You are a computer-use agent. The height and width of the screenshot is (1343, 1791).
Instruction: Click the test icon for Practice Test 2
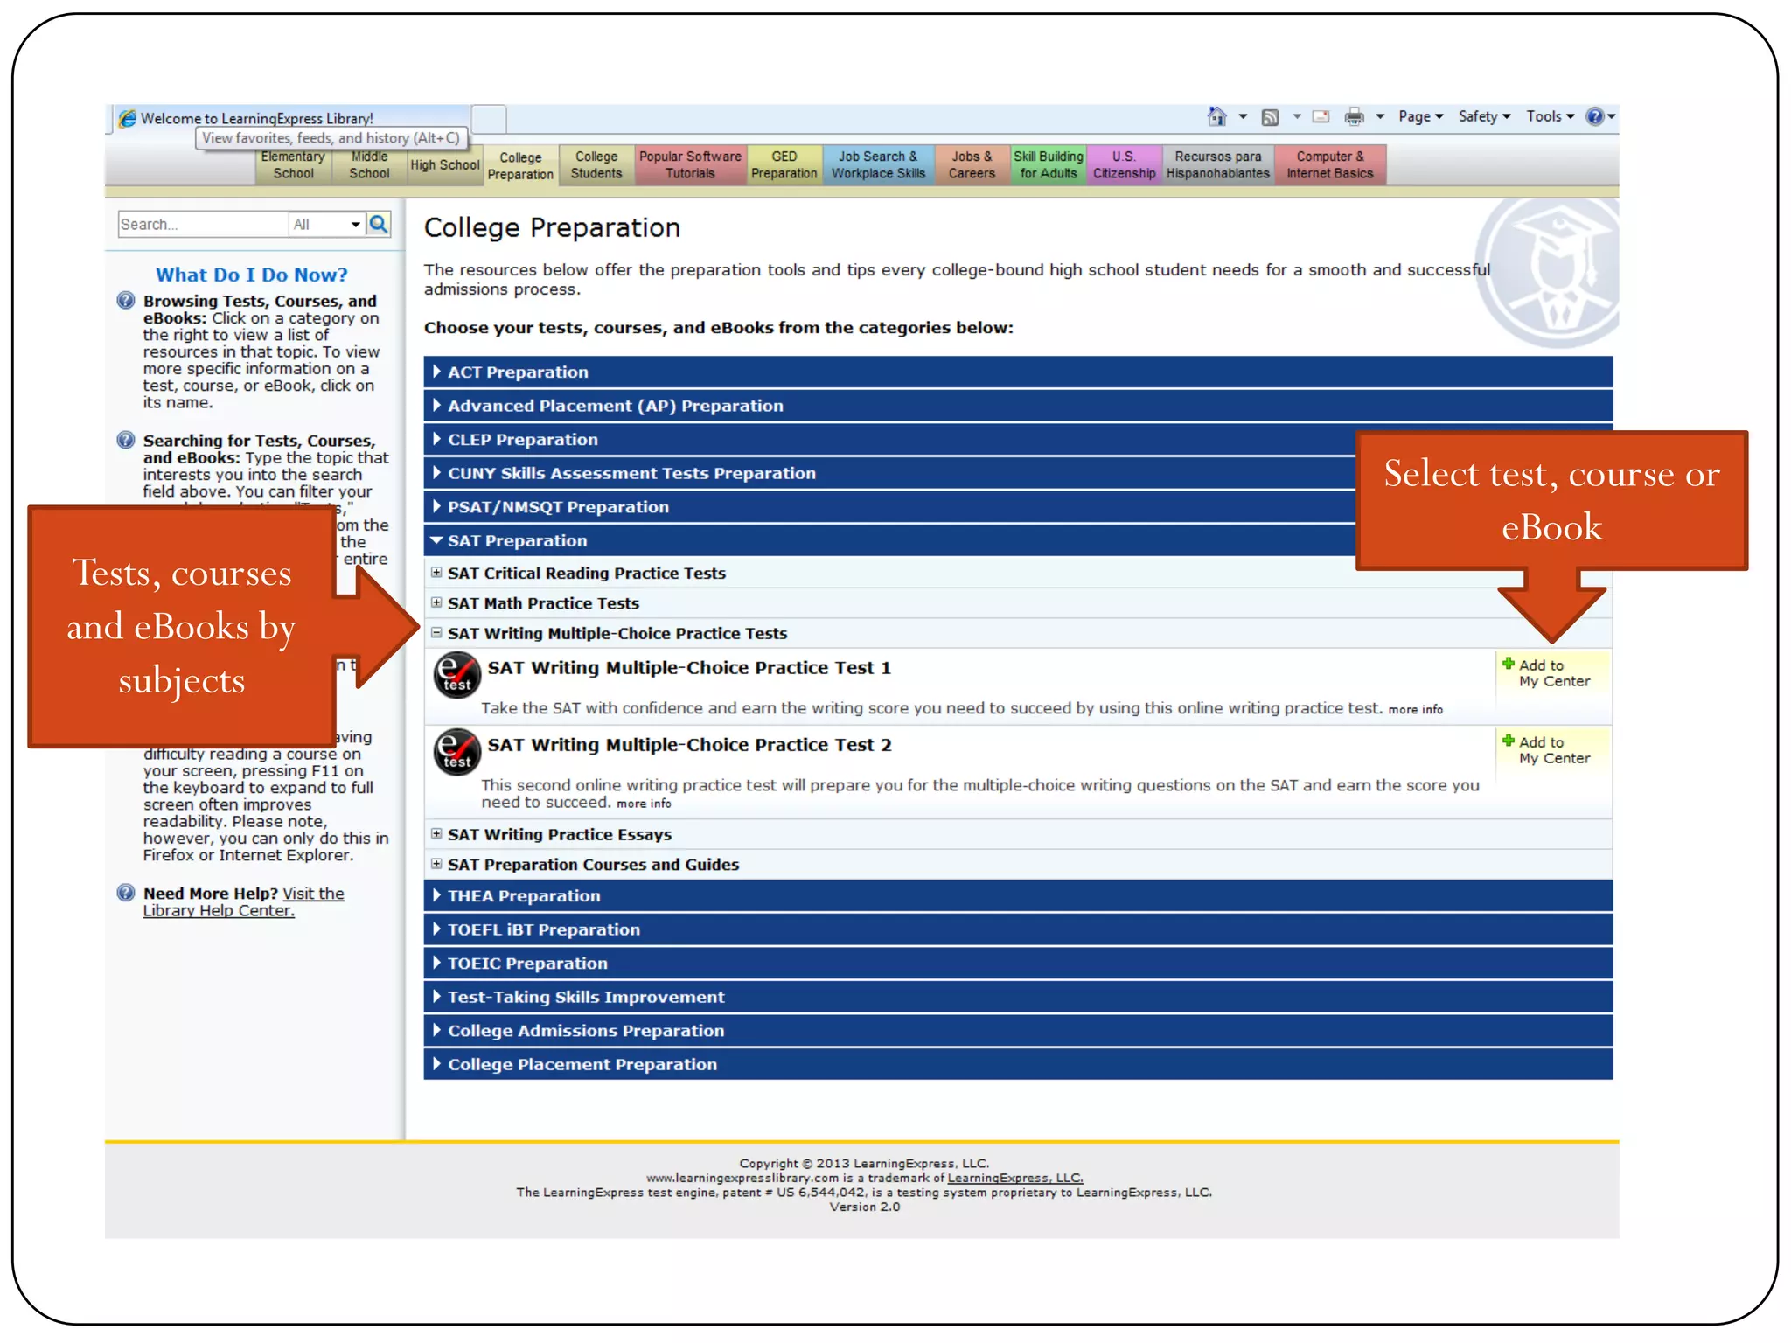coord(456,752)
